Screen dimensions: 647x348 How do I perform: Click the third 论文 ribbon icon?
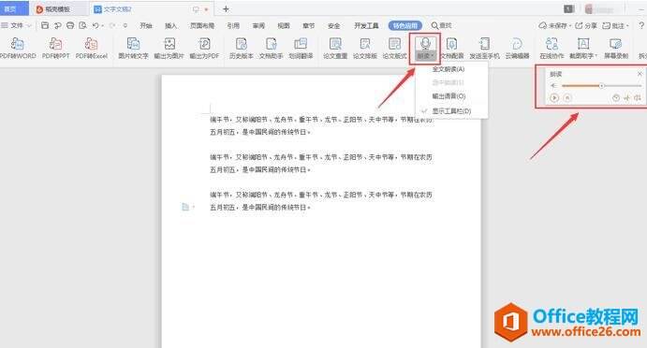394,44
